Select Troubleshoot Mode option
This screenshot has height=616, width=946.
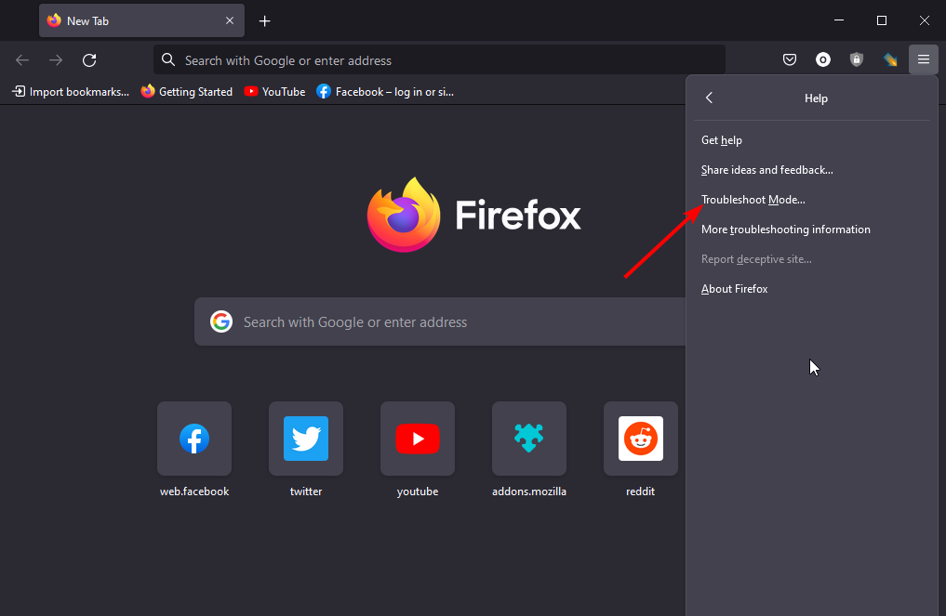pyautogui.click(x=811, y=200)
